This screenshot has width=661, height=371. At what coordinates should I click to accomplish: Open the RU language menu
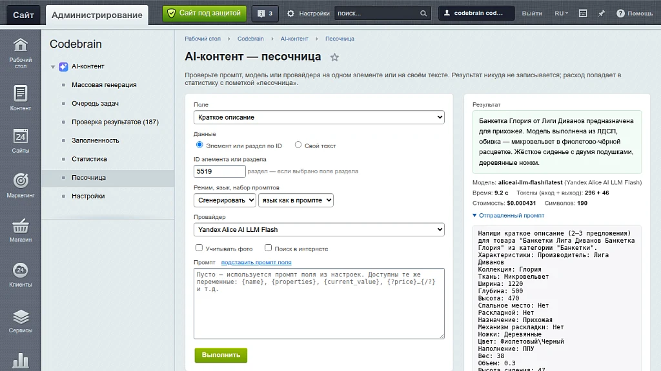pyautogui.click(x=561, y=14)
